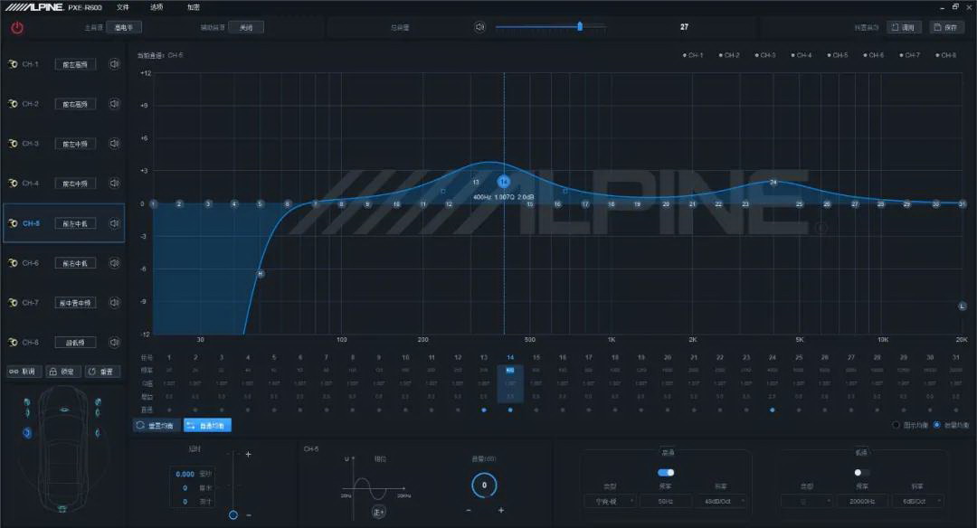
Task: Open the CH-8 speaker type dropdown
Action: click(75, 342)
